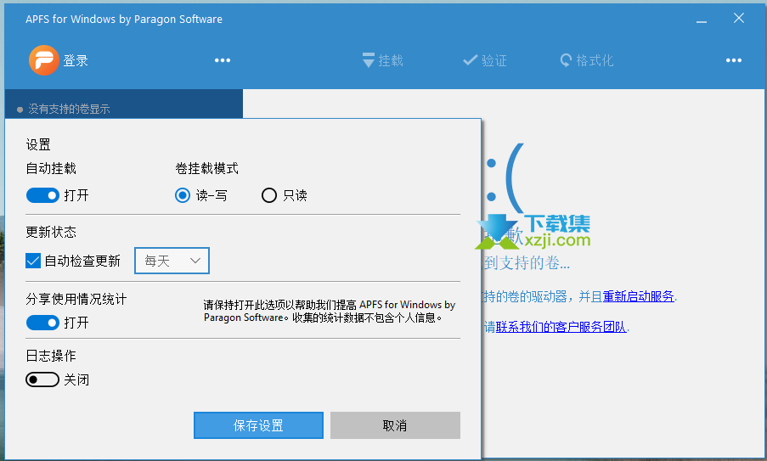This screenshot has height=461, width=767.
Task: Select the 读-写 radio button
Action: click(x=183, y=195)
